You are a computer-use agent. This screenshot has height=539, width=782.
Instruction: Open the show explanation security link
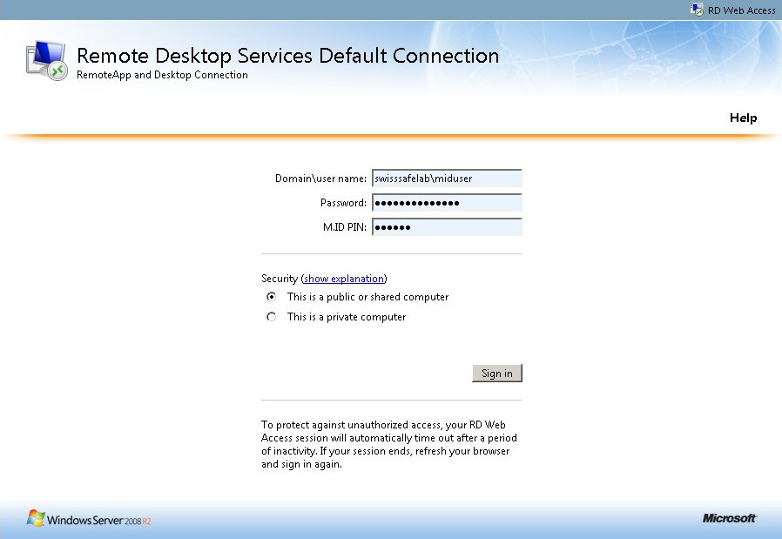coord(344,279)
